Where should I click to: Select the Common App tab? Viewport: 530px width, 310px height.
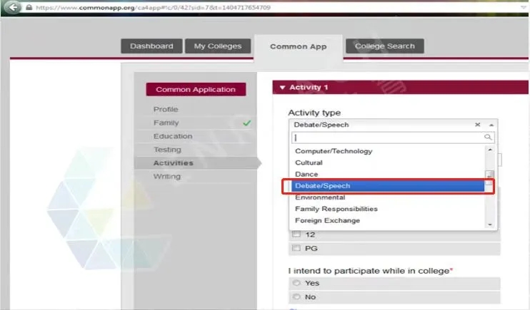click(x=298, y=46)
